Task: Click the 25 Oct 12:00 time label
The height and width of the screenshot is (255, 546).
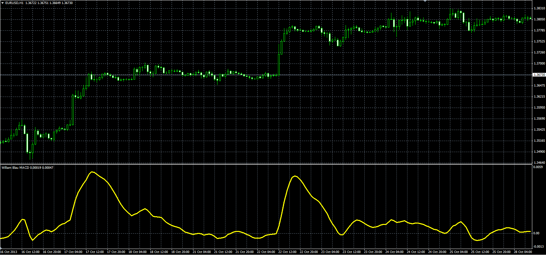Action: pos(480,252)
